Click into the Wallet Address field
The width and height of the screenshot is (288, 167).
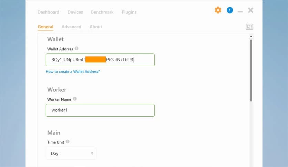coord(100,60)
